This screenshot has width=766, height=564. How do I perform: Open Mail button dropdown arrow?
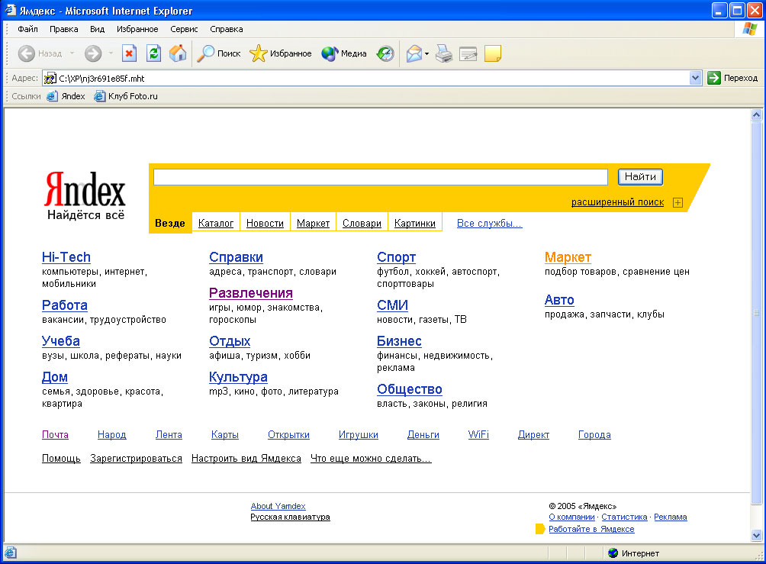(x=426, y=53)
